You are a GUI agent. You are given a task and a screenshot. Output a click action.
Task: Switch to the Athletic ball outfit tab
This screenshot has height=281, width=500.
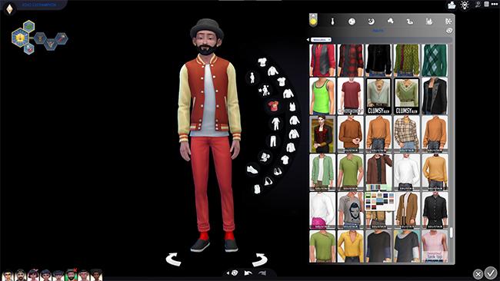pos(352,21)
